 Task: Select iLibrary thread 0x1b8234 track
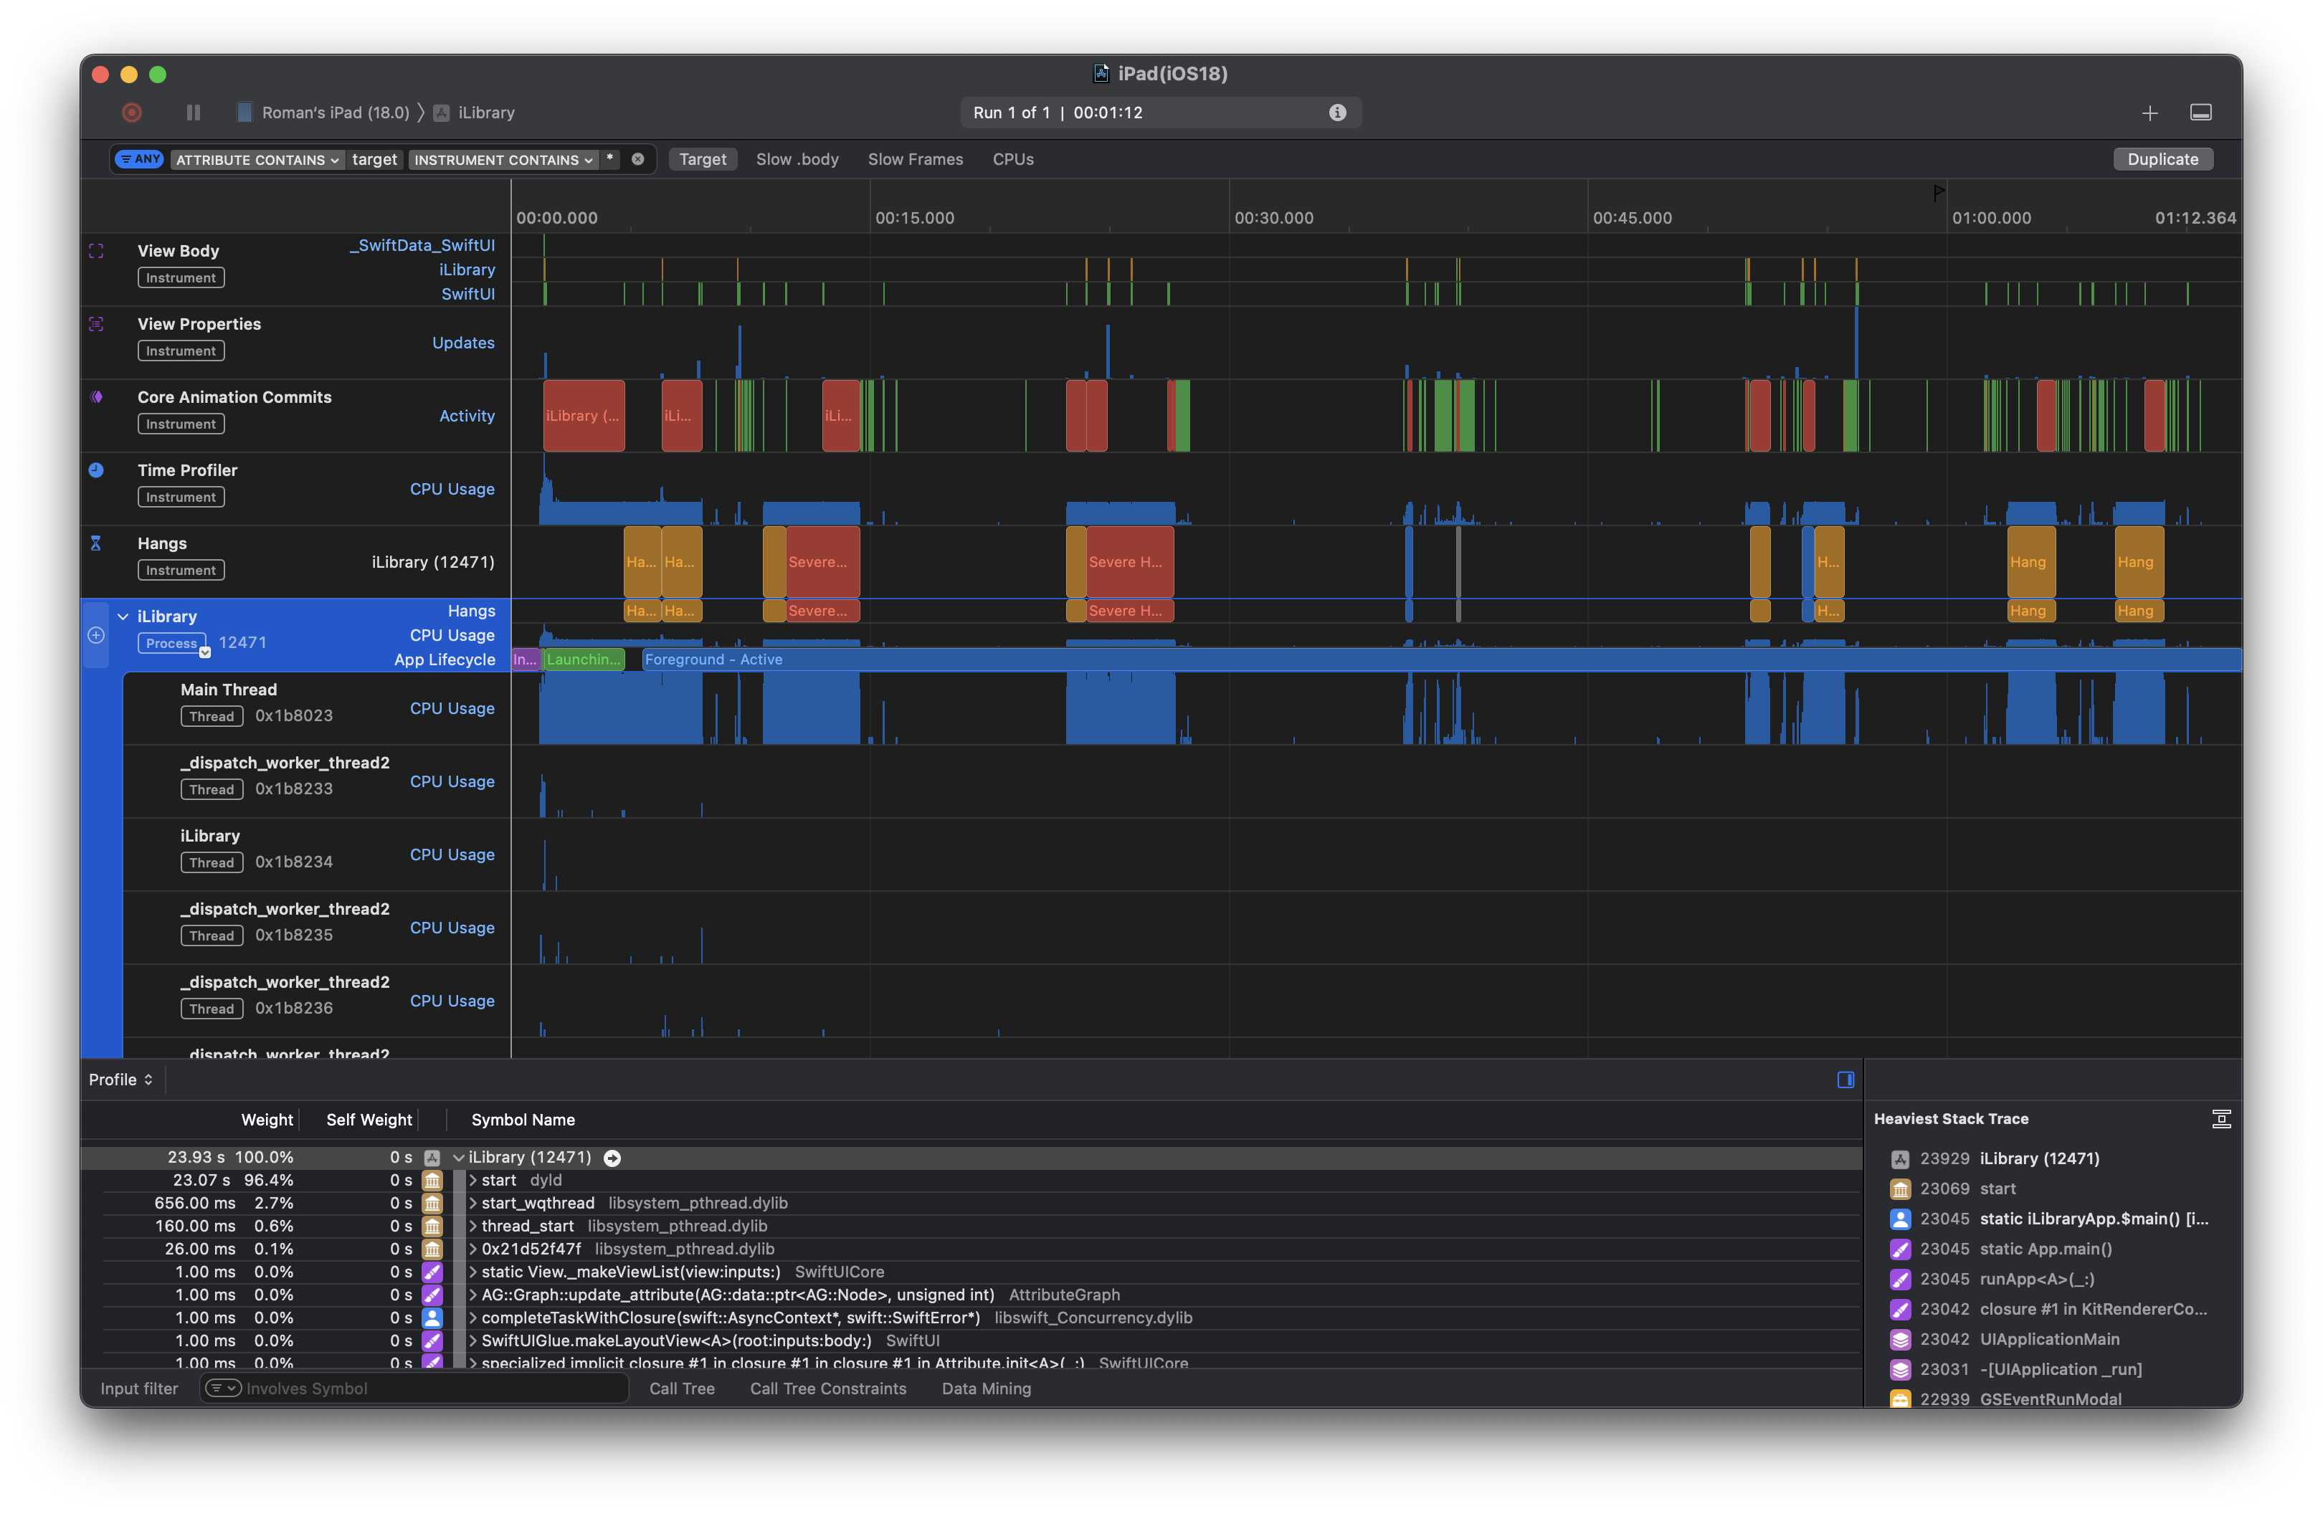(316, 855)
